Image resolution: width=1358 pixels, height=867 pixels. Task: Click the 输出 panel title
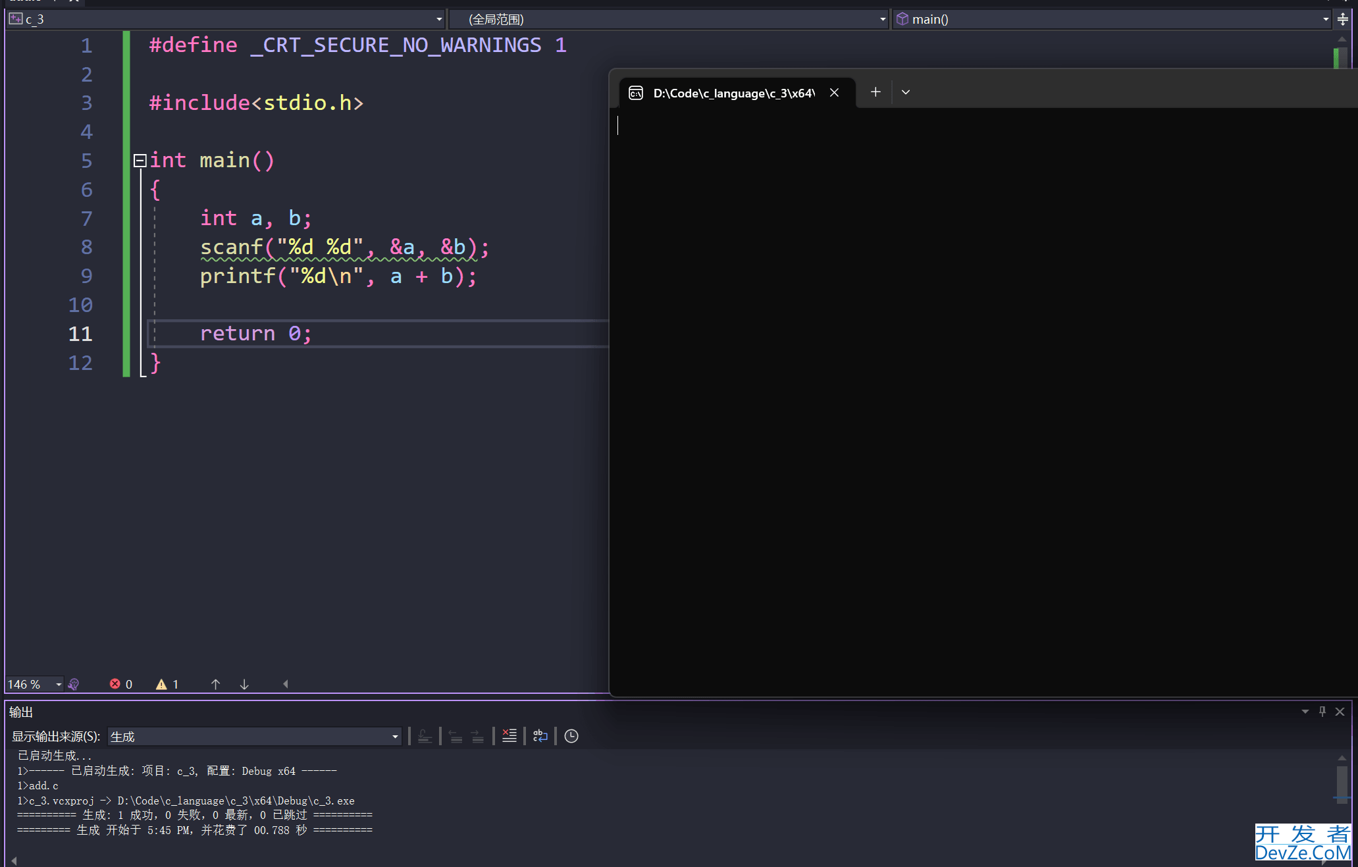(x=21, y=712)
